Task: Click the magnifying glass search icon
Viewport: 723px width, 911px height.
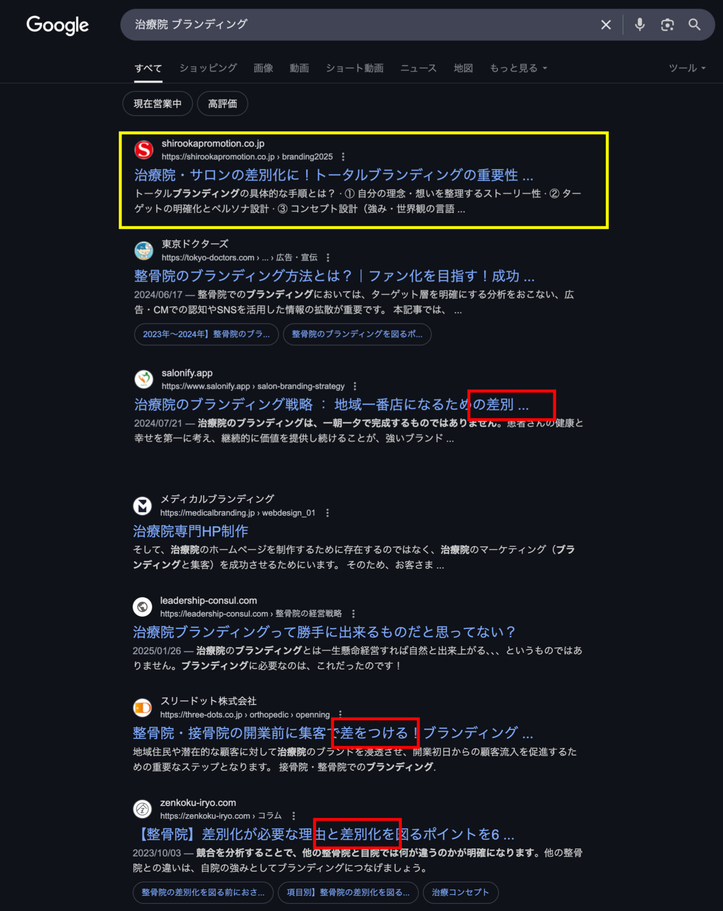Action: [694, 25]
